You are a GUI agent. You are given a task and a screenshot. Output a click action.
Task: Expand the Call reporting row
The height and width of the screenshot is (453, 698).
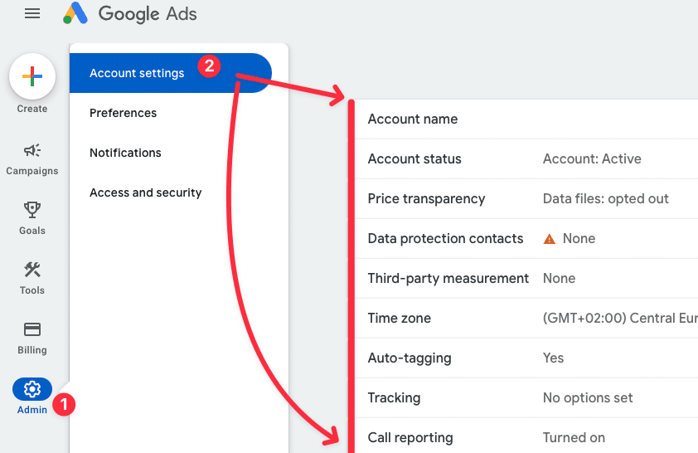(x=526, y=436)
